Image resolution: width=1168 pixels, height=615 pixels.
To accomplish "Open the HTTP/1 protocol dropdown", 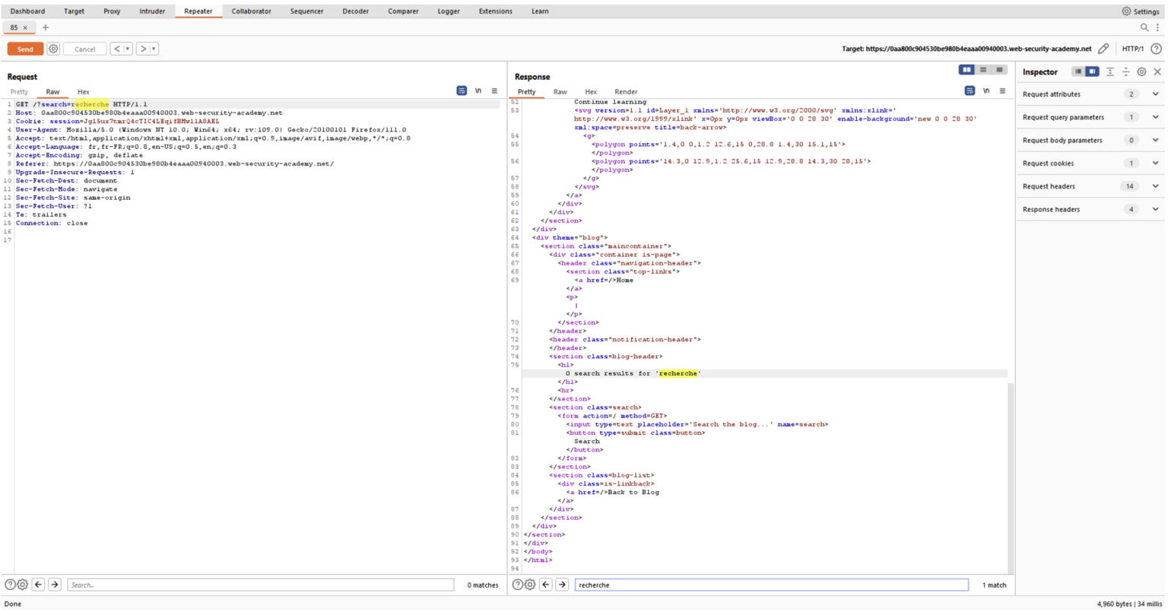I will (x=1134, y=48).
